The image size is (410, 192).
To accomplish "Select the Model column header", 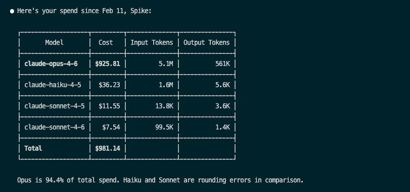I will pyautogui.click(x=54, y=42).
